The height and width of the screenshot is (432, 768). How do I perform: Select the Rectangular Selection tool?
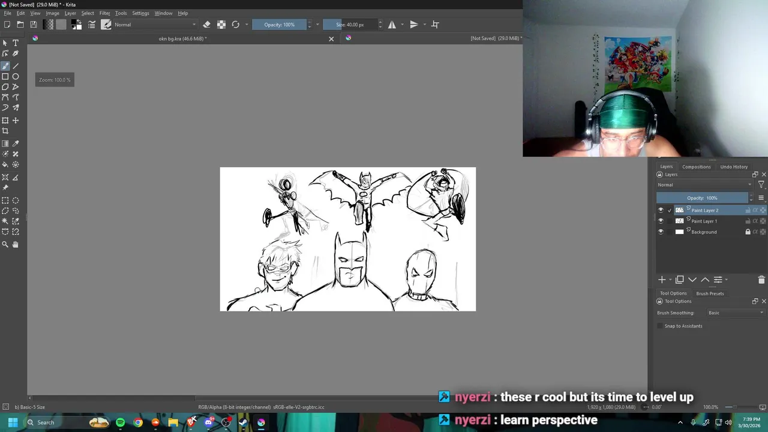(5, 201)
